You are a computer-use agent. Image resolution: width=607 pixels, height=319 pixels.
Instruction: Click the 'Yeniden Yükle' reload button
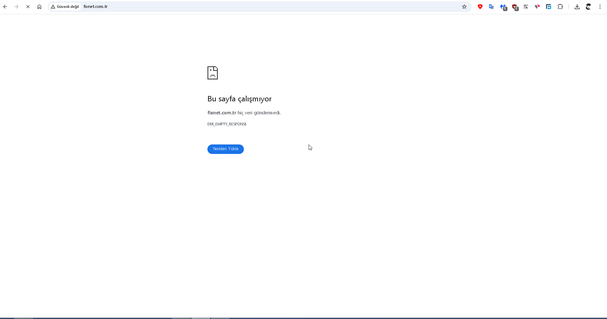point(225,149)
